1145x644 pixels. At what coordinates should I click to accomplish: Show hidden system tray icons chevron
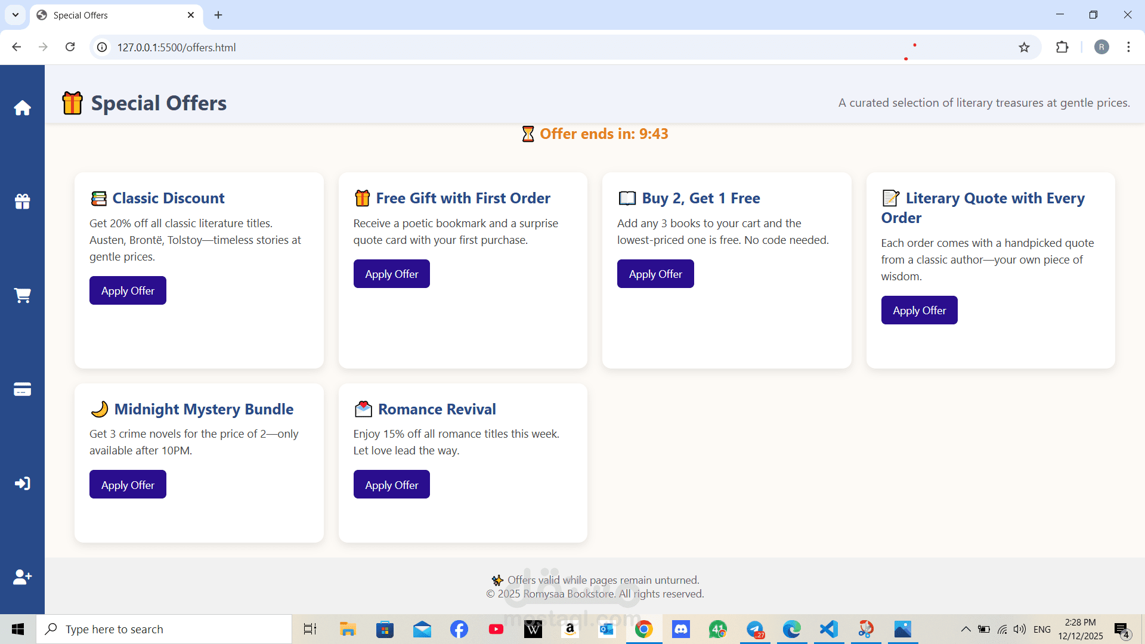(x=965, y=629)
